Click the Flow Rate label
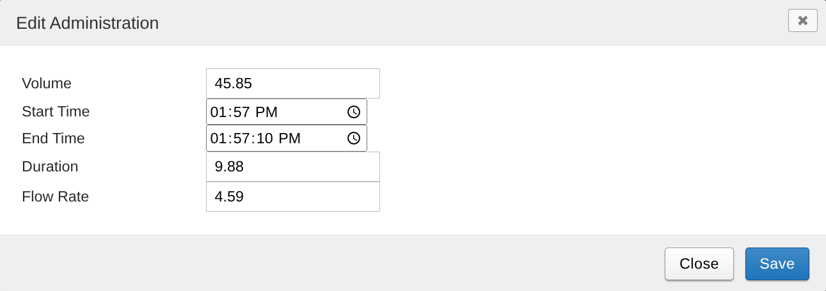 (55, 196)
